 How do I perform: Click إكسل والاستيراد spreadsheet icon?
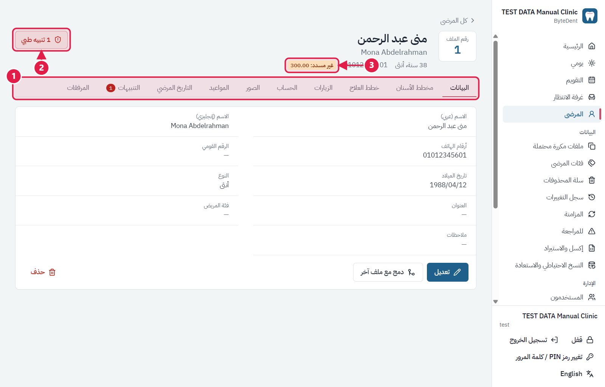pyautogui.click(x=592, y=248)
